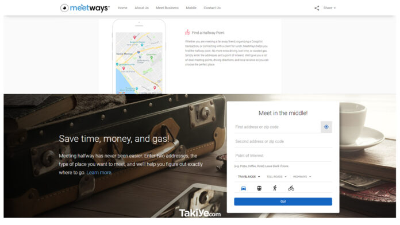Choose the walking travel mode icon
Viewport: 400px width, 225px height.
tap(275, 188)
